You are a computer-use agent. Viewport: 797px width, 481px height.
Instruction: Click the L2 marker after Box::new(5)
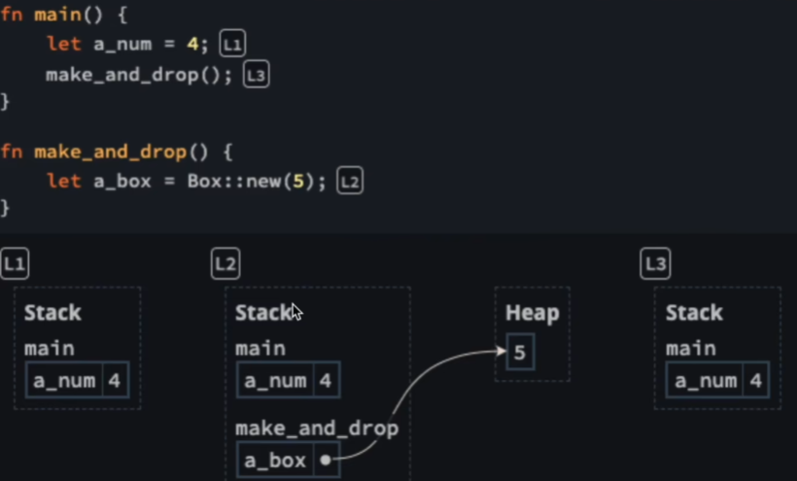click(350, 181)
